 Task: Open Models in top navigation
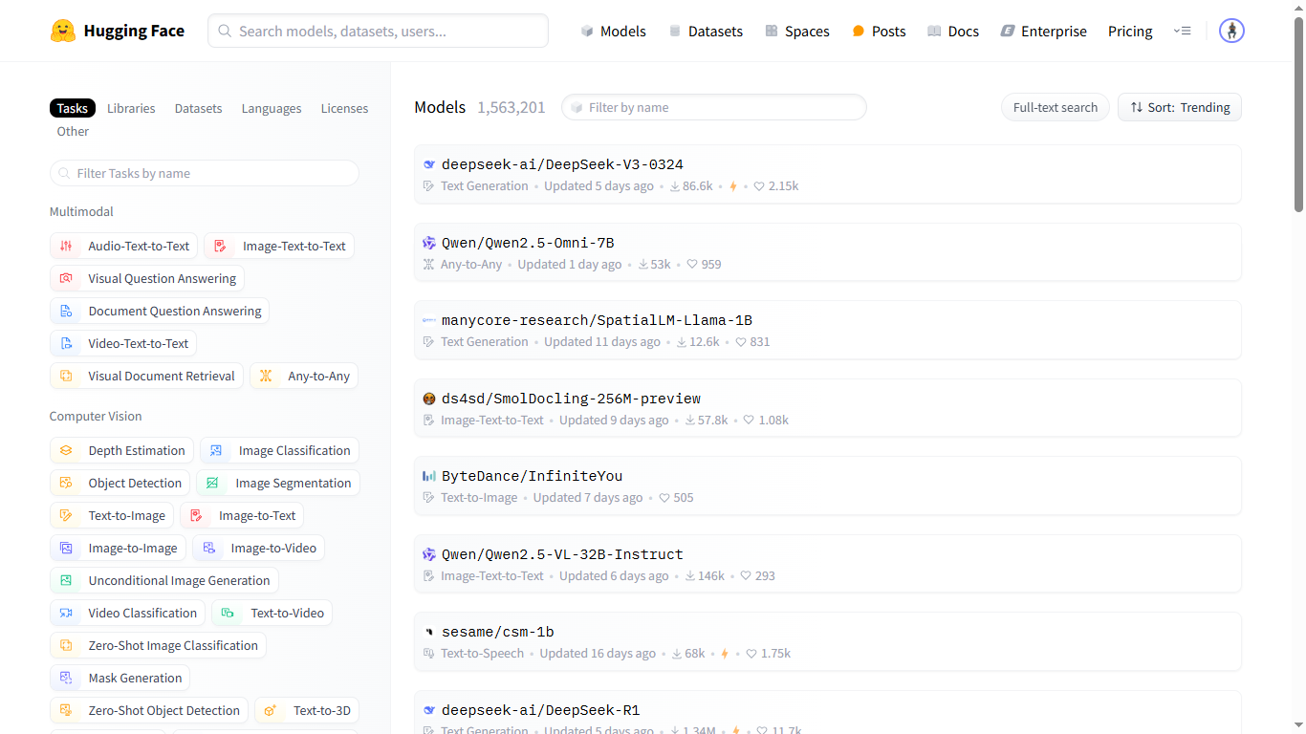tap(613, 31)
